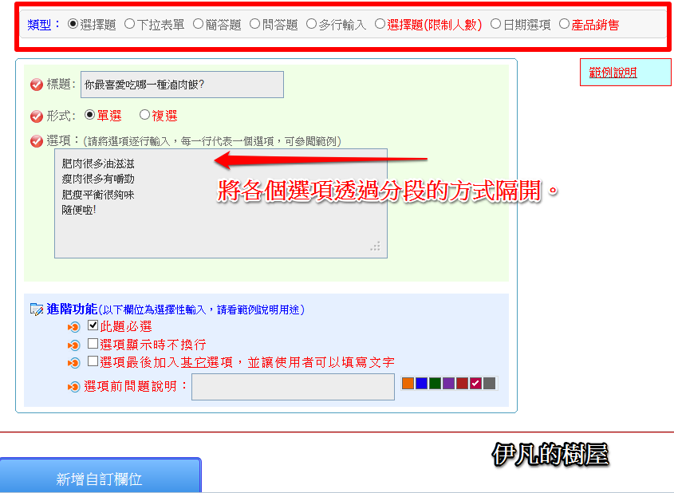
Task: Enable the add 其它選項 checkbox
Action: click(x=93, y=361)
